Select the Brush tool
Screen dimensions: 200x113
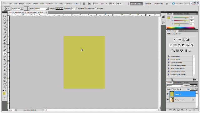(5, 40)
